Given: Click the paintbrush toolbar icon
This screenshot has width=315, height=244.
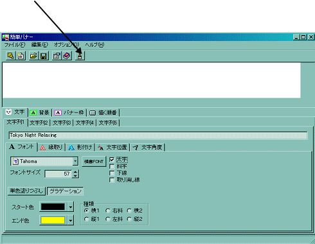Looking at the screenshot, I should point(80,56).
